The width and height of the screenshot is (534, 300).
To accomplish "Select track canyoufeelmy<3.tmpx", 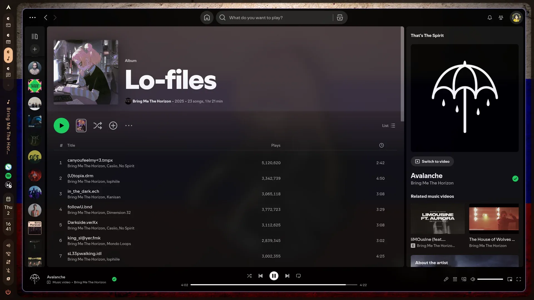I will click(226, 163).
